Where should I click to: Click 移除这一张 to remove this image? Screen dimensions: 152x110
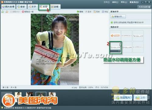28,12
